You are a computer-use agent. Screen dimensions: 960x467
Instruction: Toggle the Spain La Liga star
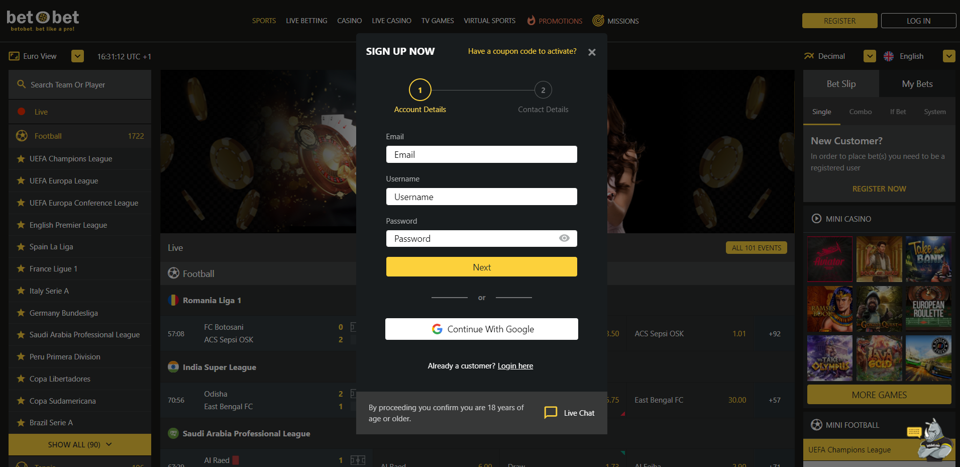coord(21,247)
